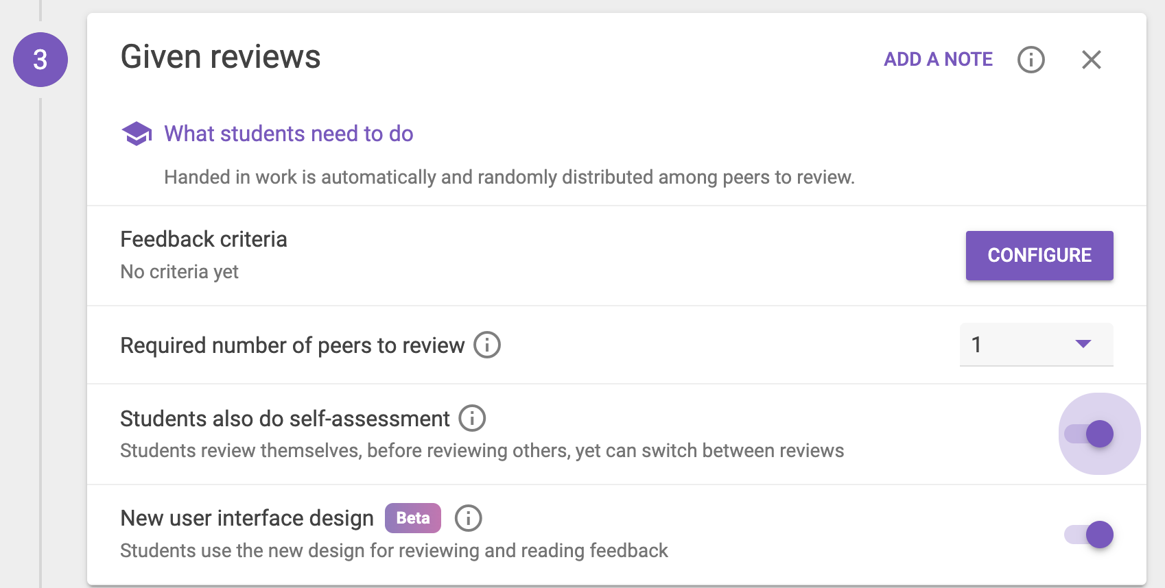Screen dimensions: 1165x588
Task: Select the Given reviews heading
Action: [x=220, y=57]
